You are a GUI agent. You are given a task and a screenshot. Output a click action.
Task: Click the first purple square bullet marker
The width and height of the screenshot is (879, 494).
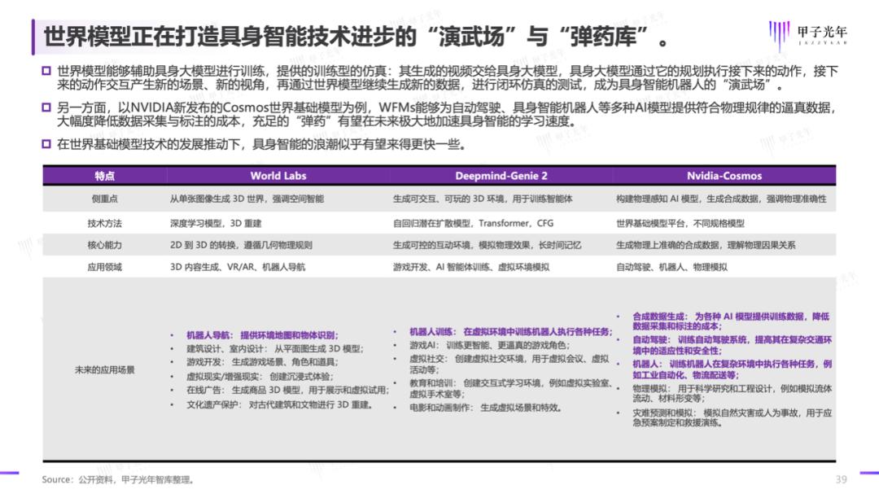(x=47, y=72)
